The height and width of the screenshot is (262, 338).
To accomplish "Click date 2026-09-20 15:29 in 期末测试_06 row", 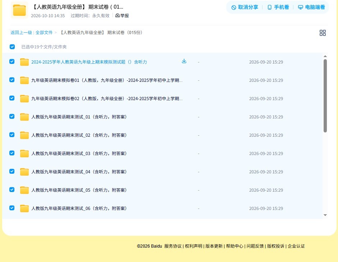I will click(x=266, y=208).
